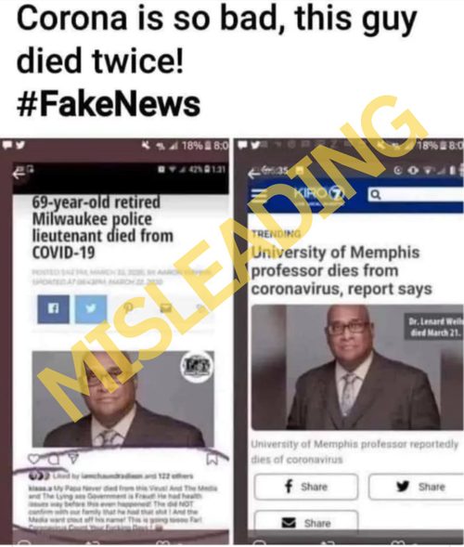Click the Pinterest share icon
The width and height of the screenshot is (464, 547).
[129, 307]
